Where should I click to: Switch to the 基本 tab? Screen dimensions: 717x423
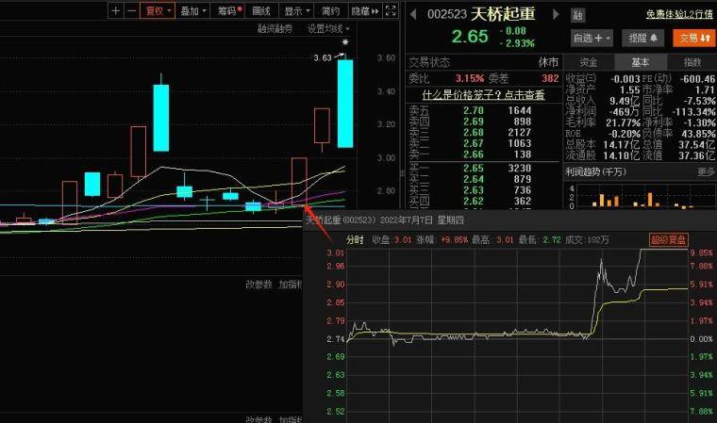[641, 62]
